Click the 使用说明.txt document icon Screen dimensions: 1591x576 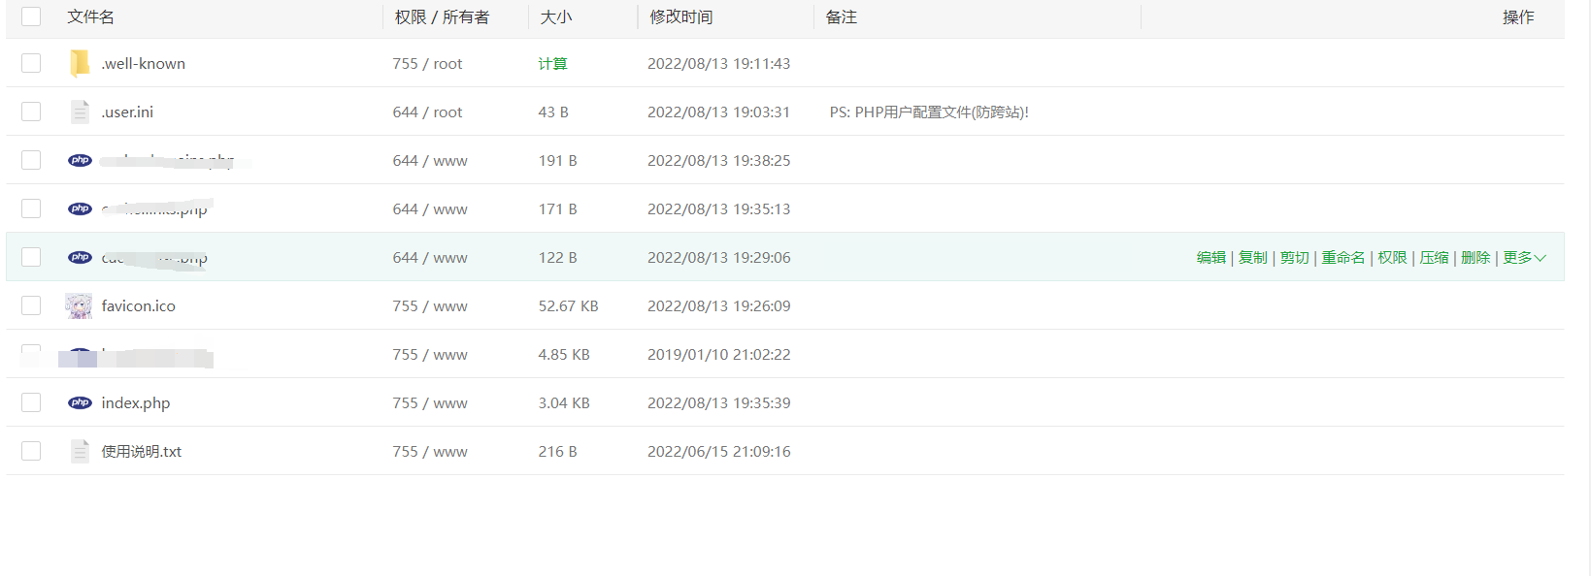click(80, 451)
